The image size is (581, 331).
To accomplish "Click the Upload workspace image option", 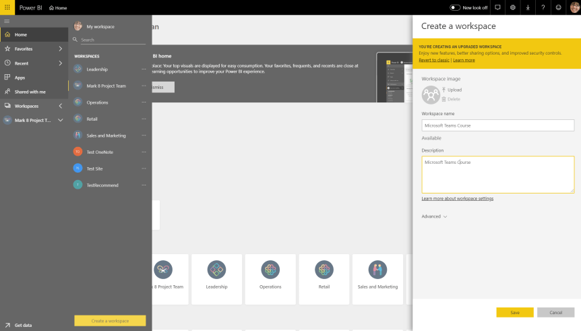I will click(x=454, y=90).
